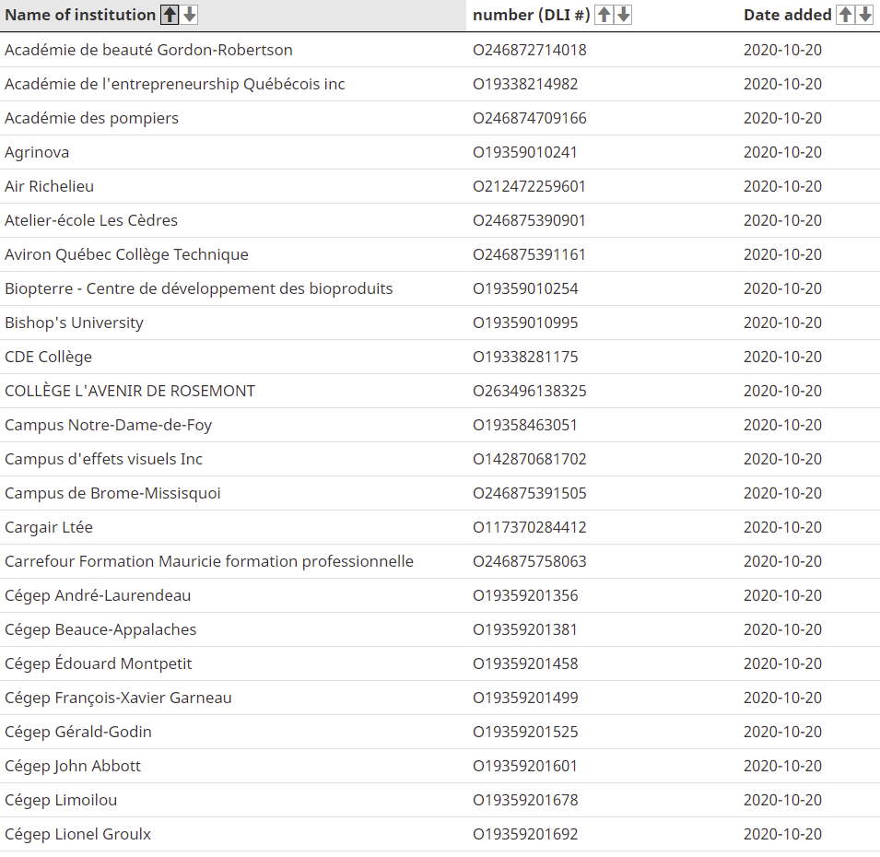
Task: Click the 'number (DLI #)' column header
Action: [x=532, y=15]
